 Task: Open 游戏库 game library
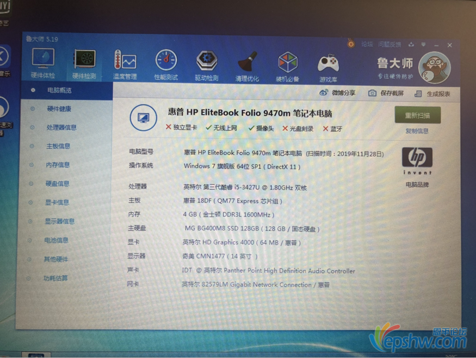coord(328,68)
